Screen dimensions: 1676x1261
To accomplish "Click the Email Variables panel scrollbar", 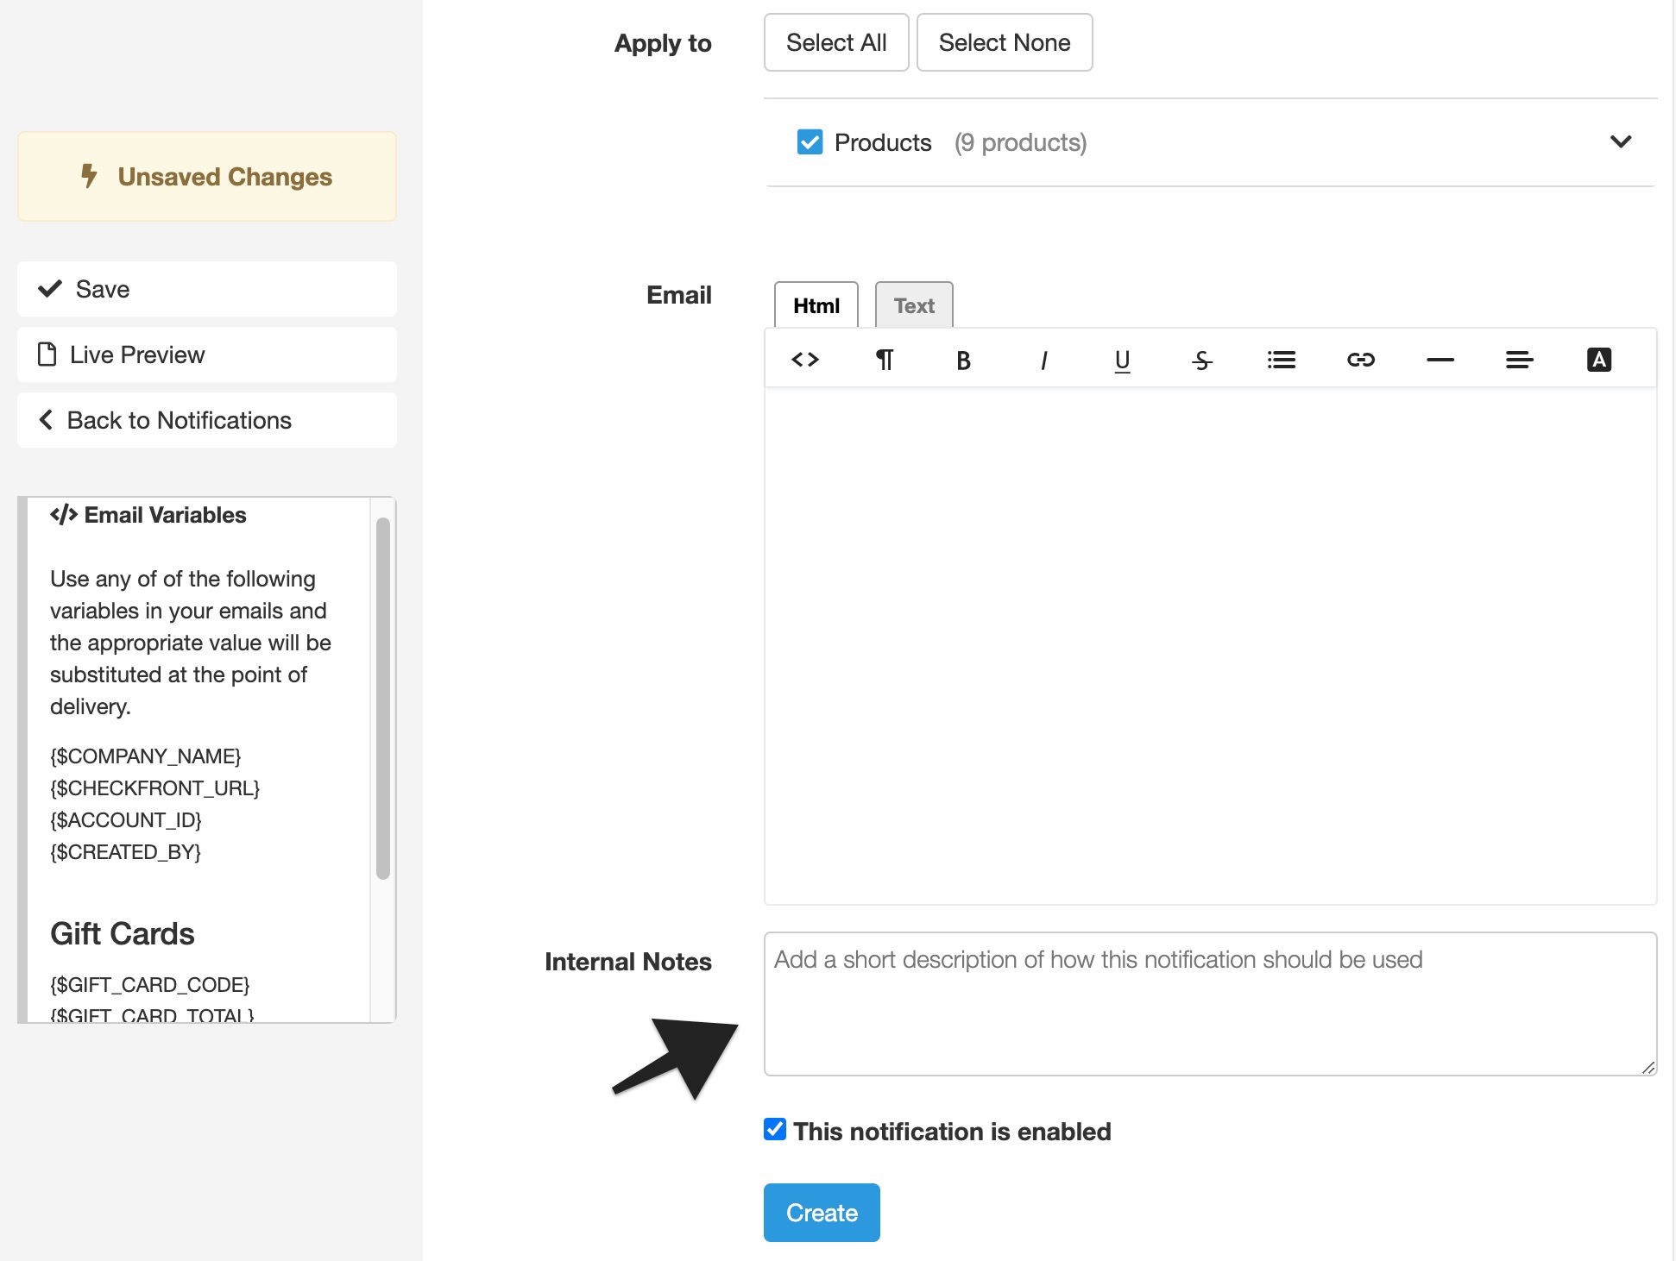I will pos(383,699).
